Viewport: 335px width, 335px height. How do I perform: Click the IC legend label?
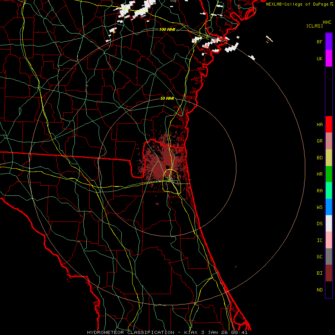pyautogui.click(x=319, y=240)
